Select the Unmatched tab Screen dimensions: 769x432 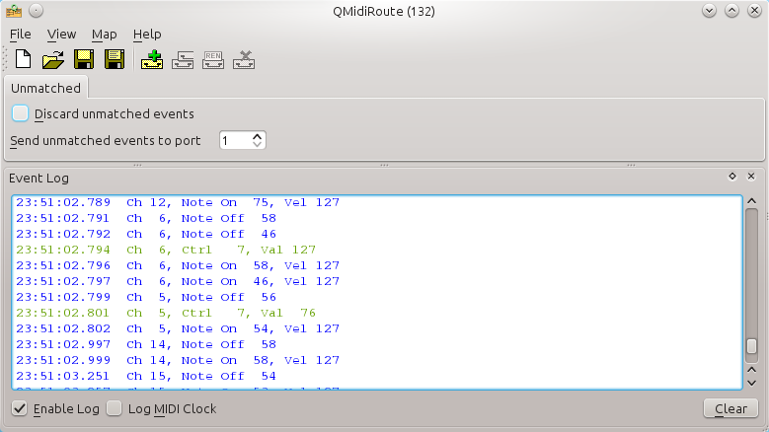(x=45, y=88)
